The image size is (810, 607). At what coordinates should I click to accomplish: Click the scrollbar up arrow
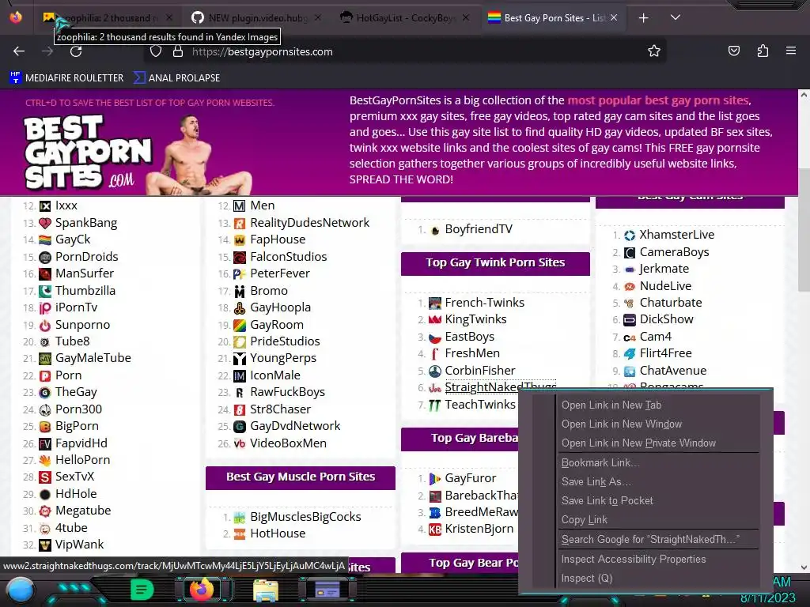(x=804, y=95)
